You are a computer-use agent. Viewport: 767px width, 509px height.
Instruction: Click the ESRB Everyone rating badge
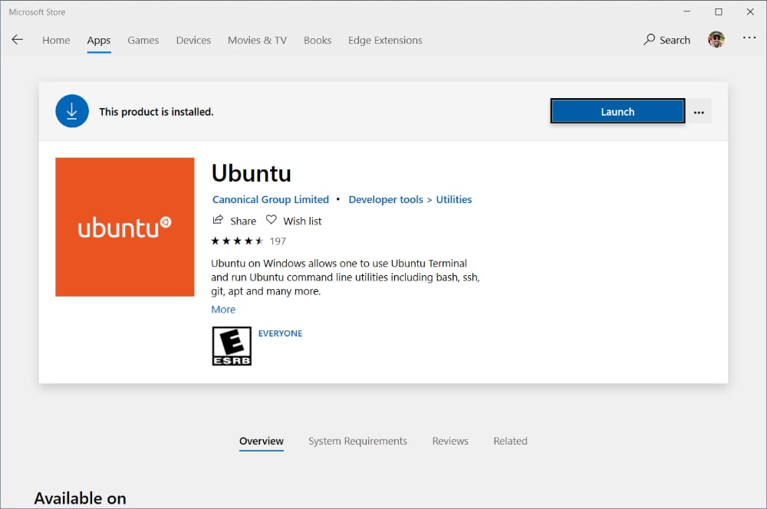(231, 346)
